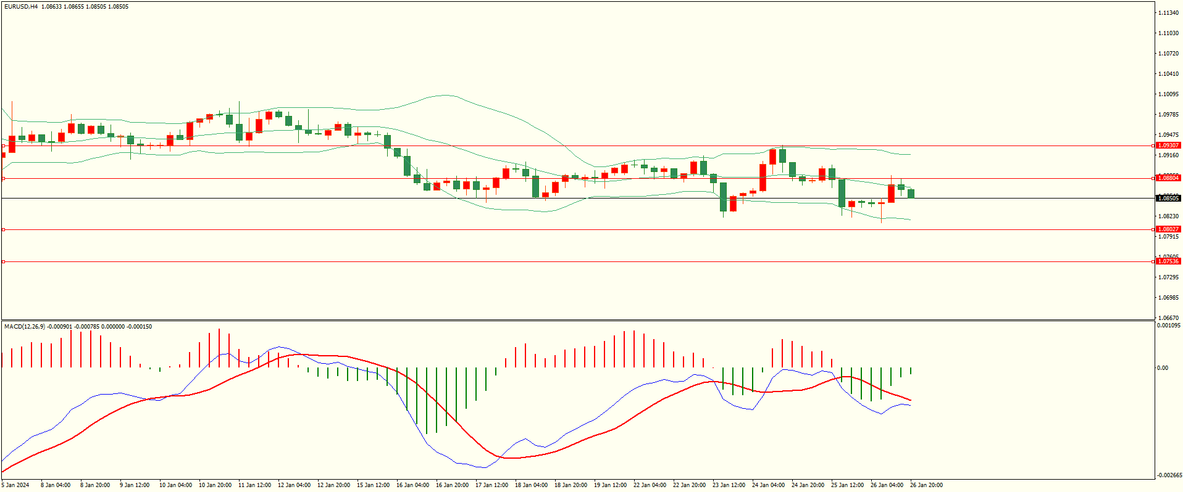This screenshot has width=1183, height=492.
Task: Click the 9 Jan 12:00 time label
Action: 135,485
